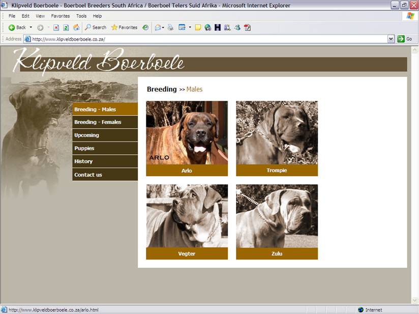Image resolution: width=419 pixels, height=314 pixels.
Task: Open the Favorites pane
Action: tap(124, 27)
